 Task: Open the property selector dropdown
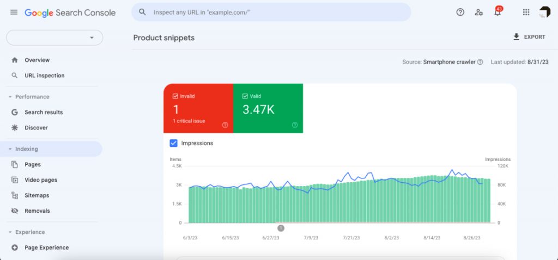click(54, 38)
